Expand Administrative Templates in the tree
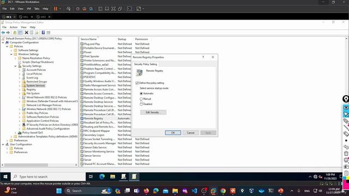Screen dimensions: 349x196 [x=11, y=137]
